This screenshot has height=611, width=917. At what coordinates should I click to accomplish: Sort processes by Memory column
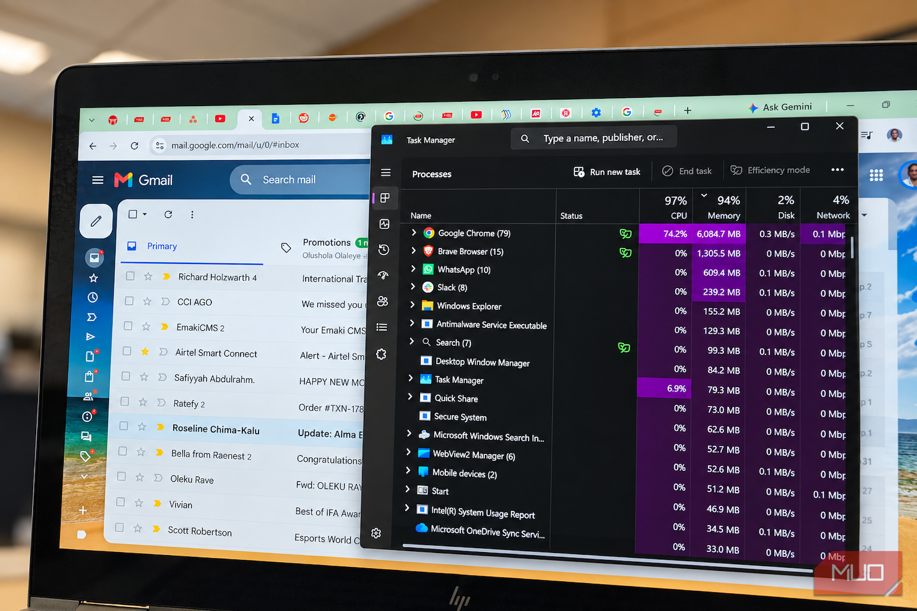coord(719,207)
